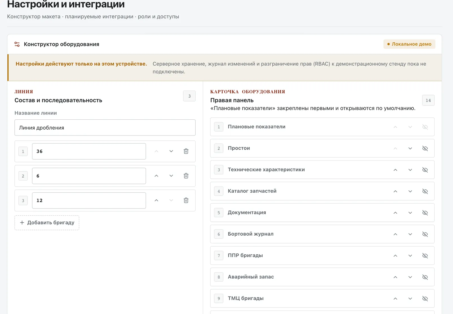Move Каталог запчастей up
This screenshot has width=453, height=314.
(x=396, y=192)
